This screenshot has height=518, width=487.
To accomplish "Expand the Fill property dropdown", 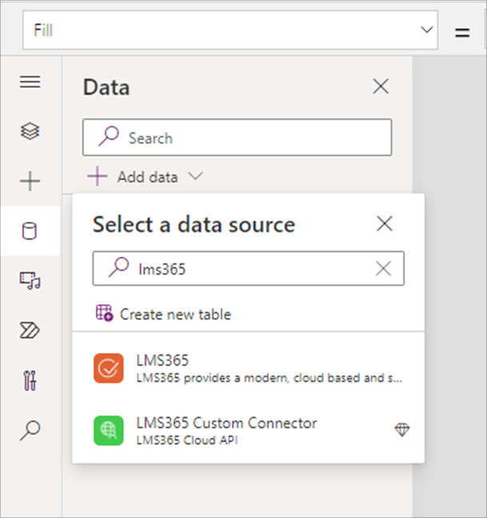I will [427, 30].
